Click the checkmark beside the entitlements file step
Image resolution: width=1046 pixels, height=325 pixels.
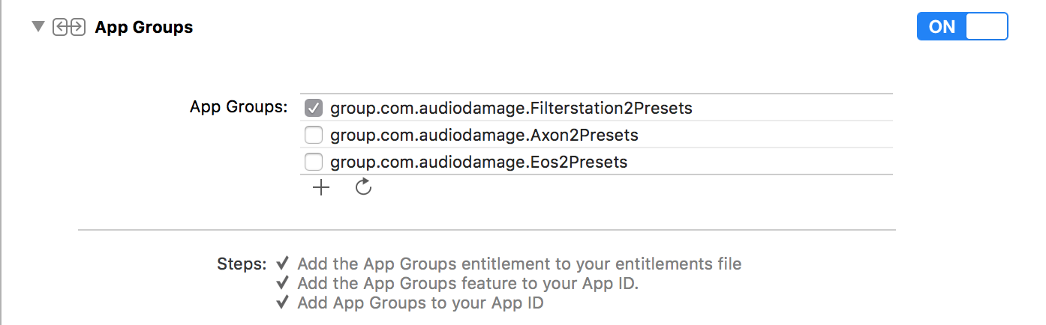pos(283,264)
